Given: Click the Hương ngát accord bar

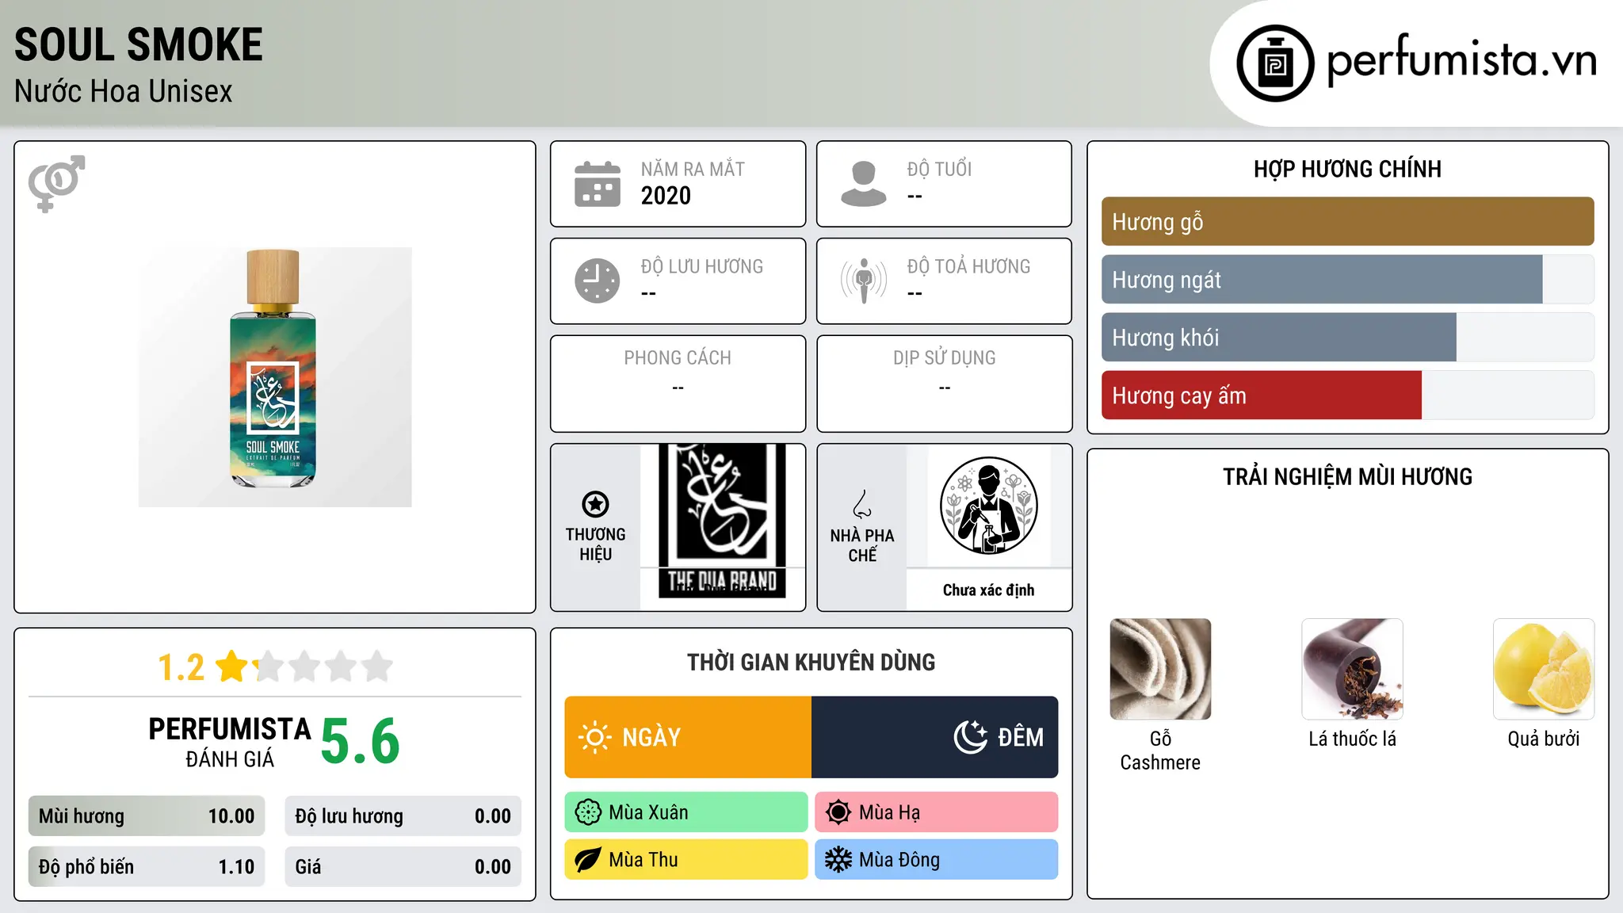Looking at the screenshot, I should 1347,279.
